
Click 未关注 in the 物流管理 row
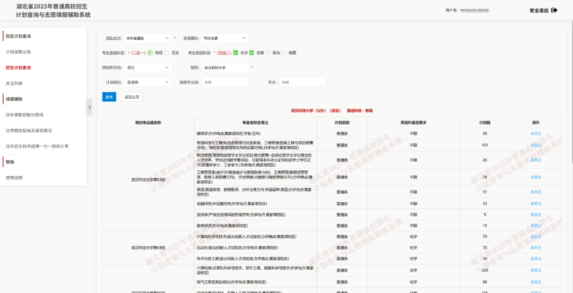[x=536, y=160]
